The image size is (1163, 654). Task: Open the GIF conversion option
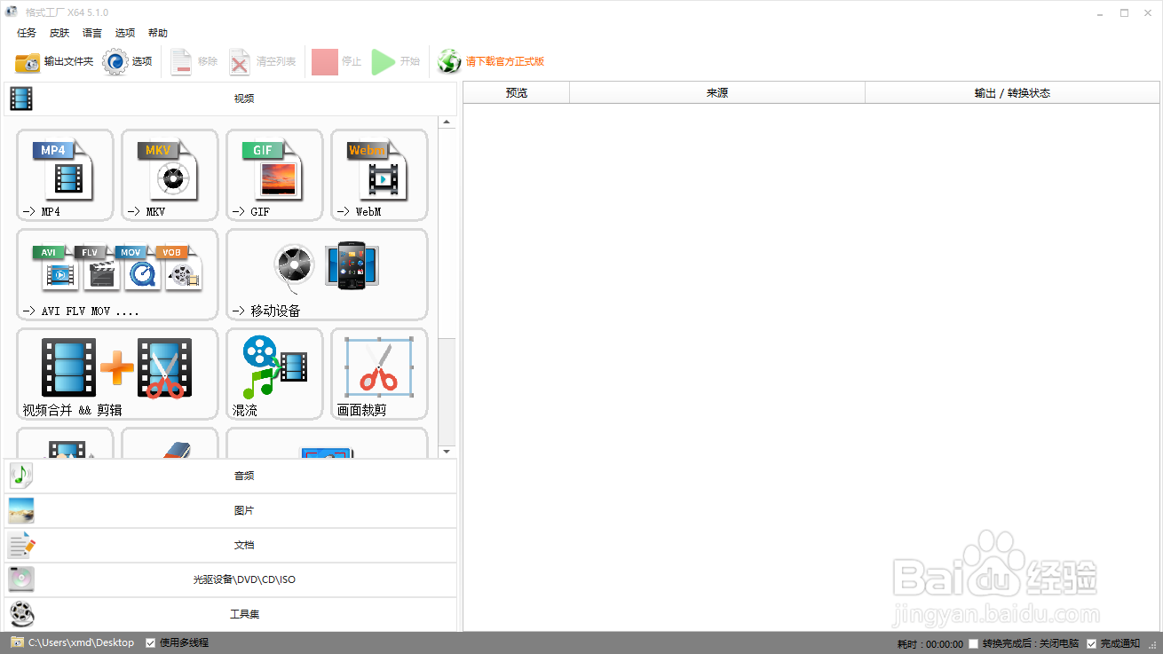[274, 175]
